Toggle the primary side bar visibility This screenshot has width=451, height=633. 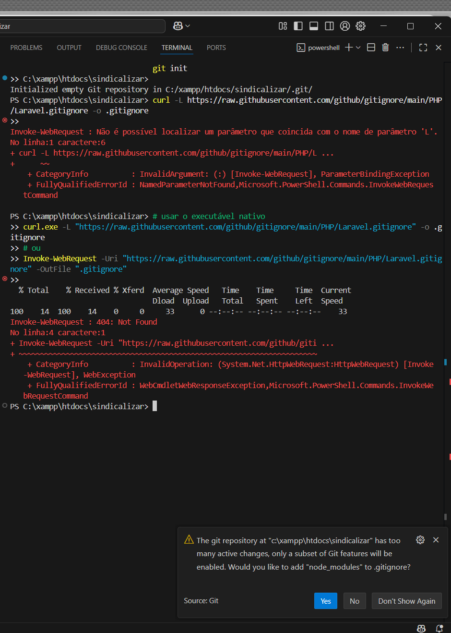click(298, 26)
